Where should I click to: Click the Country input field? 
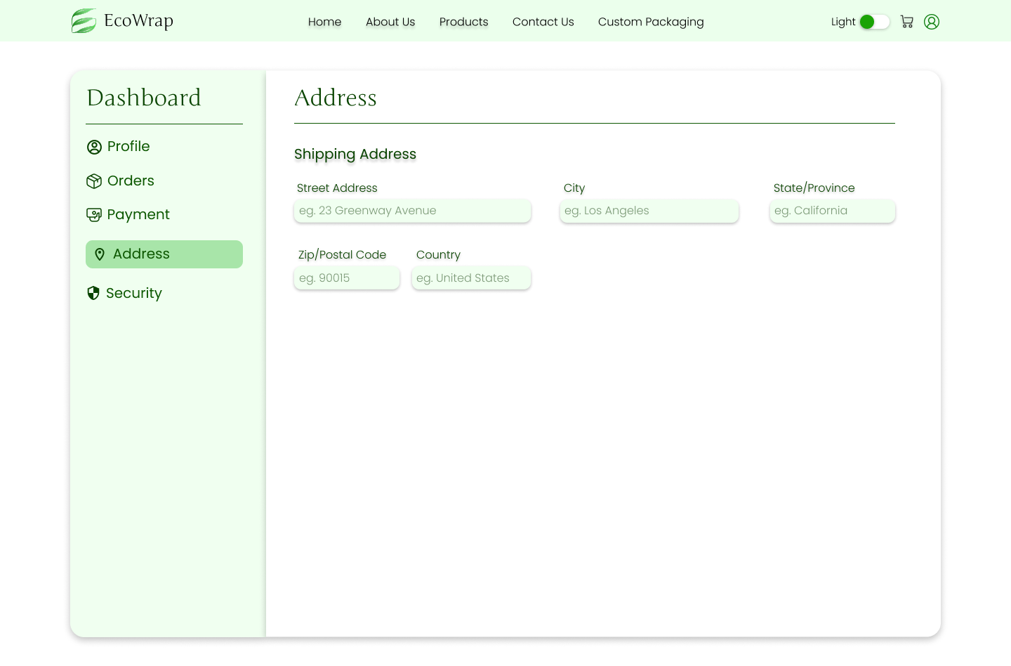coord(471,278)
